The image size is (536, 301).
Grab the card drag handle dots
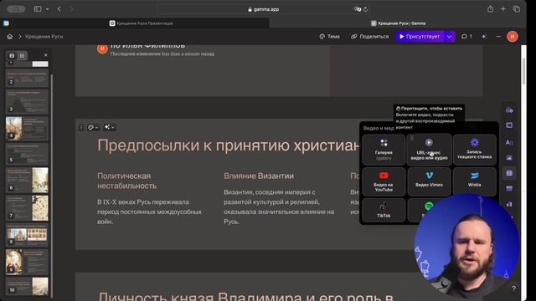point(81,128)
